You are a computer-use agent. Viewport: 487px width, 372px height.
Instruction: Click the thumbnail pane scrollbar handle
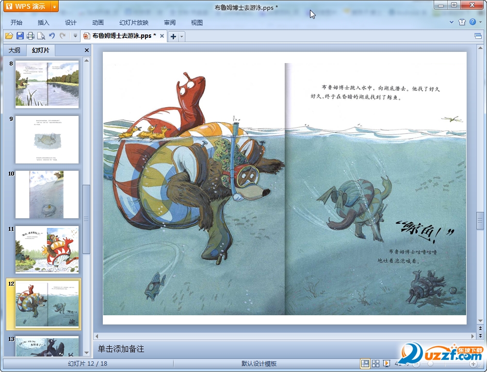(86, 219)
